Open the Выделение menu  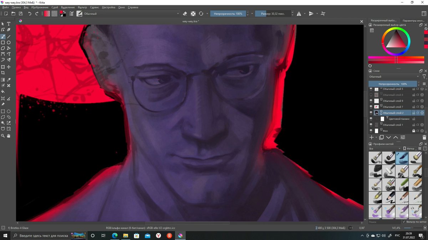click(x=68, y=7)
